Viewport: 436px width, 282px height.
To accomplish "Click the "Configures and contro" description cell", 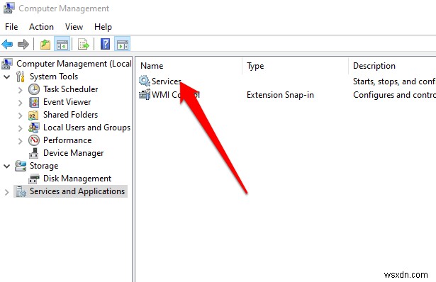I will (x=394, y=95).
